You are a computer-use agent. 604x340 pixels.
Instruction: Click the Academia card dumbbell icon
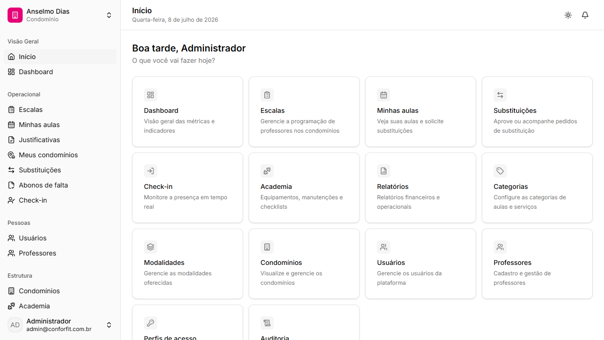coord(267,171)
